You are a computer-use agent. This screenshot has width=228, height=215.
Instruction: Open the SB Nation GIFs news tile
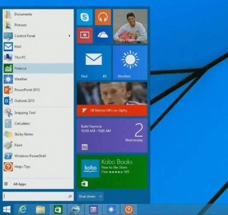[x=112, y=99]
